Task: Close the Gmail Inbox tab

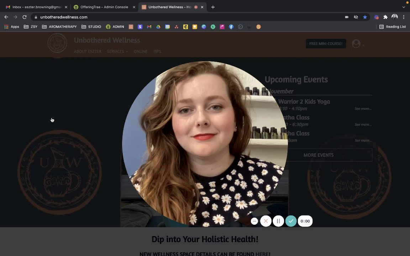Action: pyautogui.click(x=66, y=7)
